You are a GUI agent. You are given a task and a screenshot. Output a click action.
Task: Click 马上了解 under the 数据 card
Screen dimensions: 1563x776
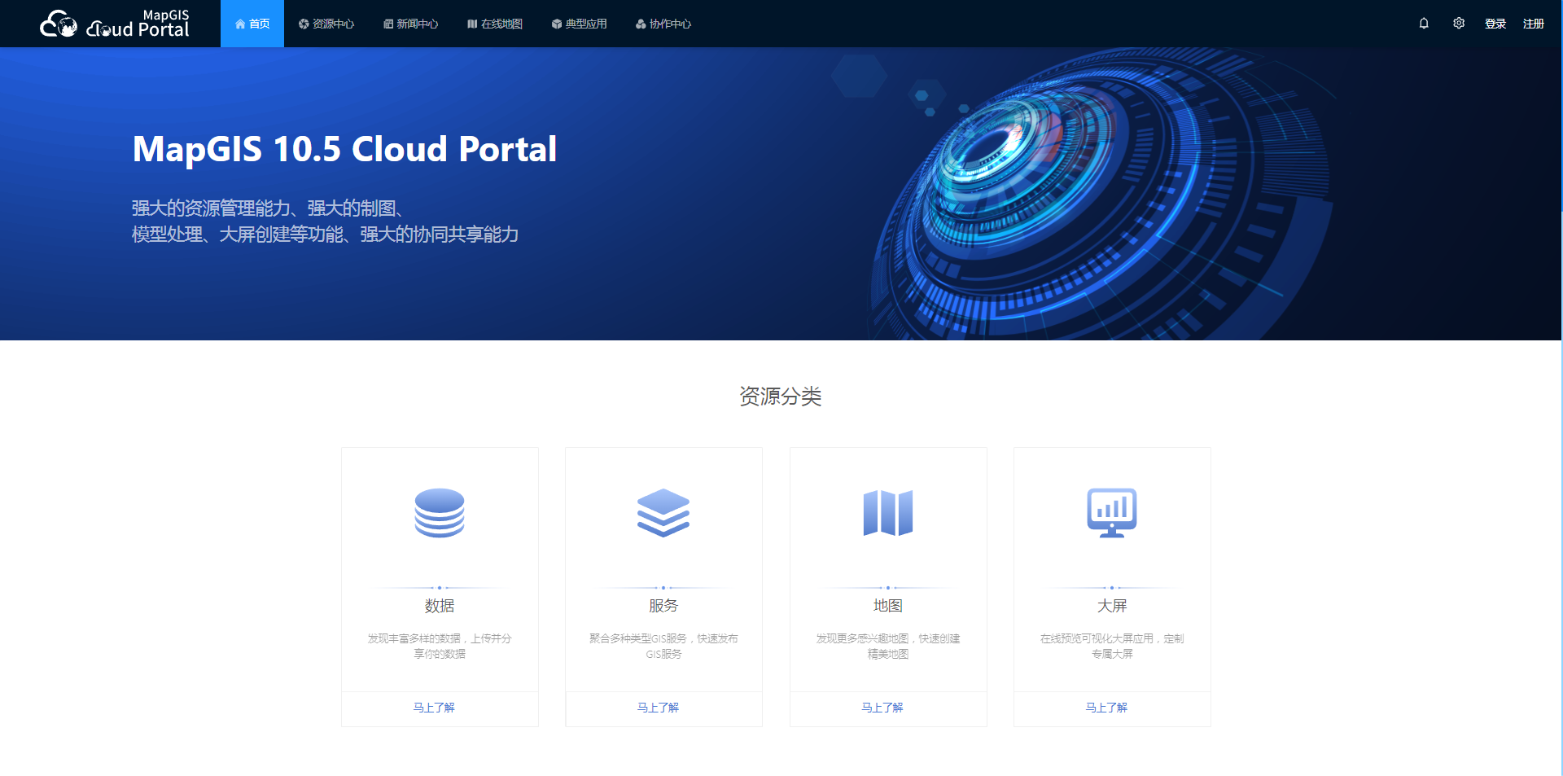pyautogui.click(x=434, y=708)
